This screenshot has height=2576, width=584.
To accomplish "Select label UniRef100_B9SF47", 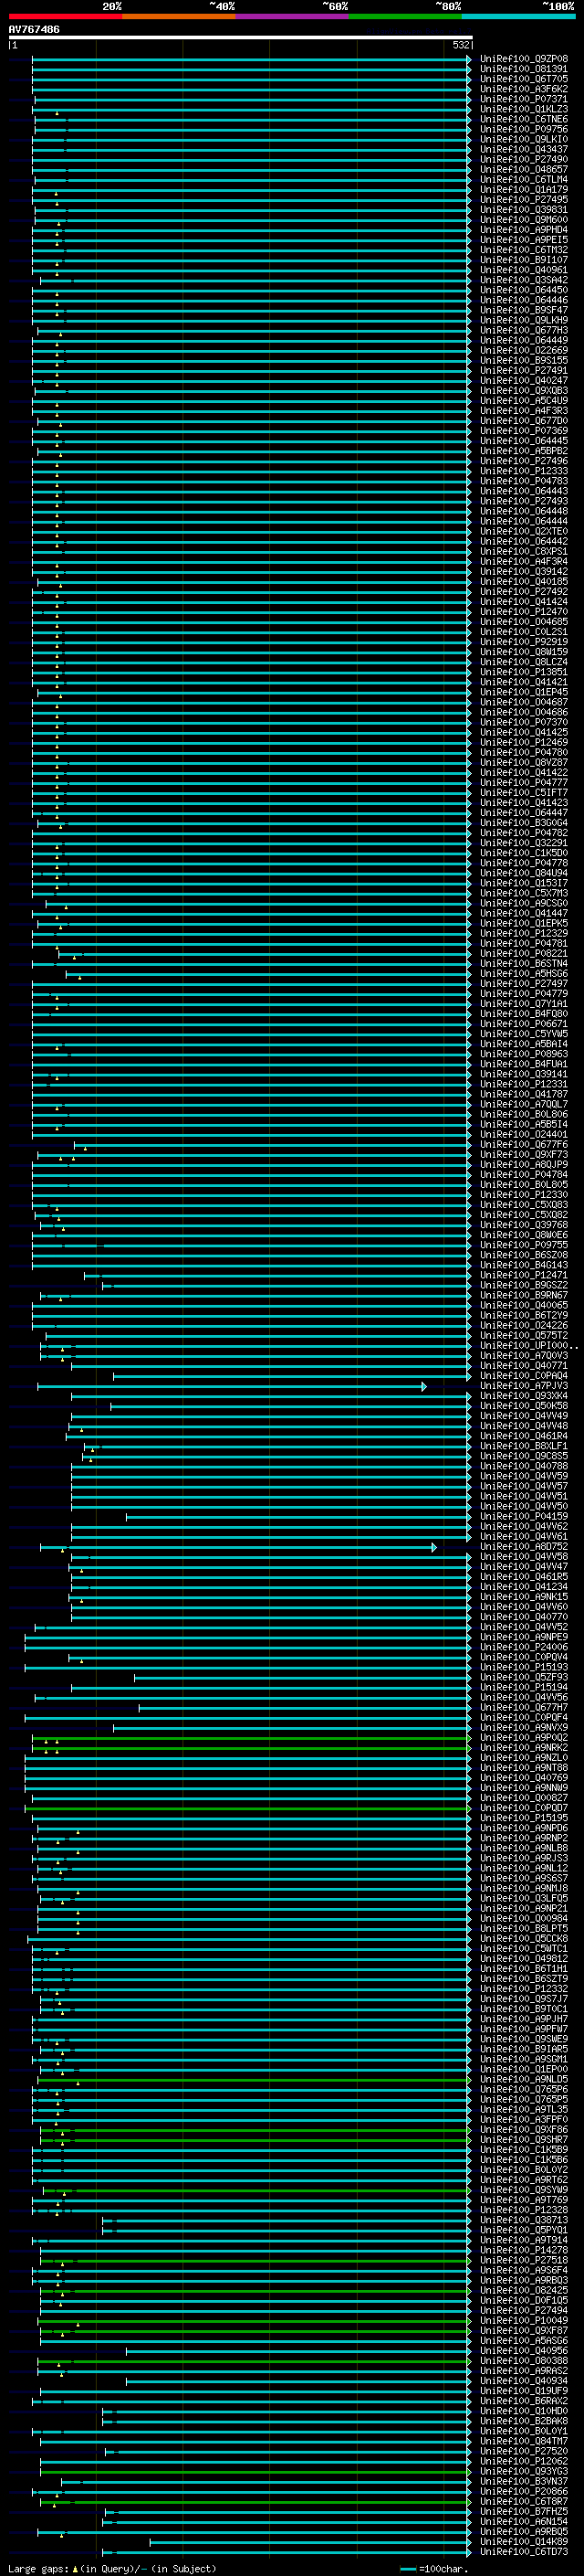I will [x=524, y=310].
